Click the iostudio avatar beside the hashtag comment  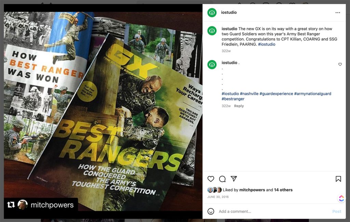[212, 65]
